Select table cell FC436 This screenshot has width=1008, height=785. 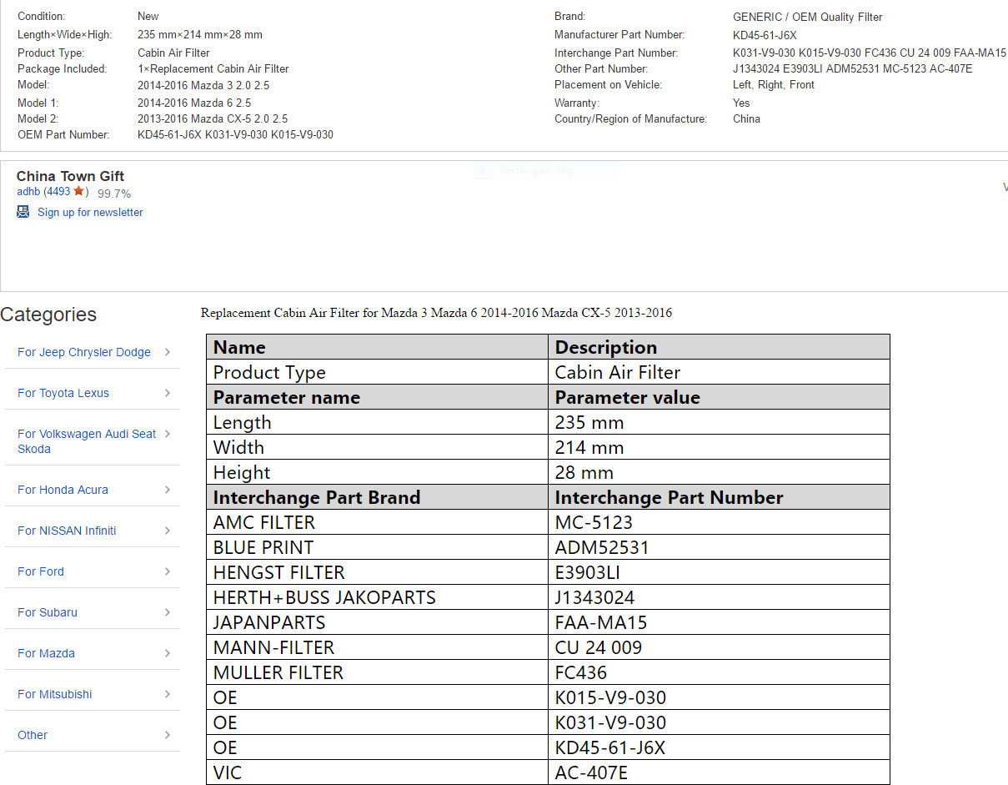(x=719, y=672)
